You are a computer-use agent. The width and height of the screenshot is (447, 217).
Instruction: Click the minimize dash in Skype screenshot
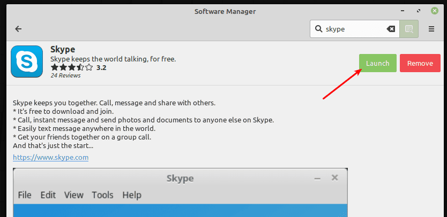(317, 179)
